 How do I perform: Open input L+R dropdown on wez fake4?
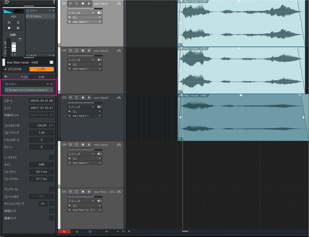[81, 154]
